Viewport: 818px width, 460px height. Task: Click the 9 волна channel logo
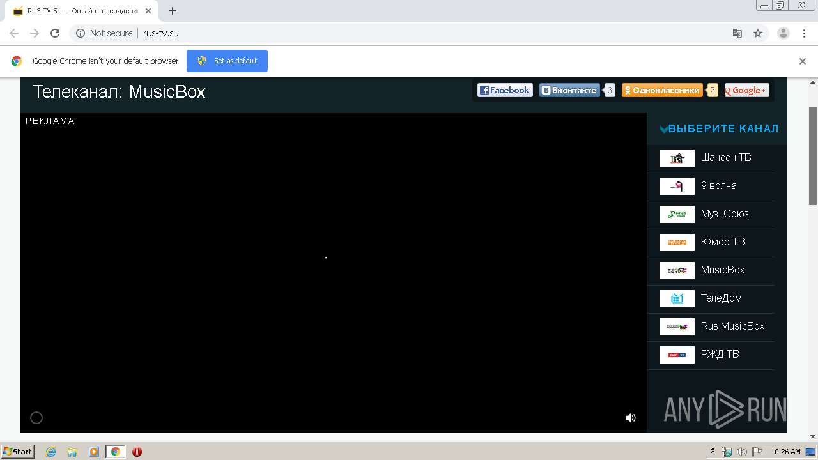677,186
